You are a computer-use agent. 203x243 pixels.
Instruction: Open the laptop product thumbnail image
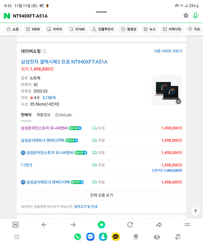(167, 90)
